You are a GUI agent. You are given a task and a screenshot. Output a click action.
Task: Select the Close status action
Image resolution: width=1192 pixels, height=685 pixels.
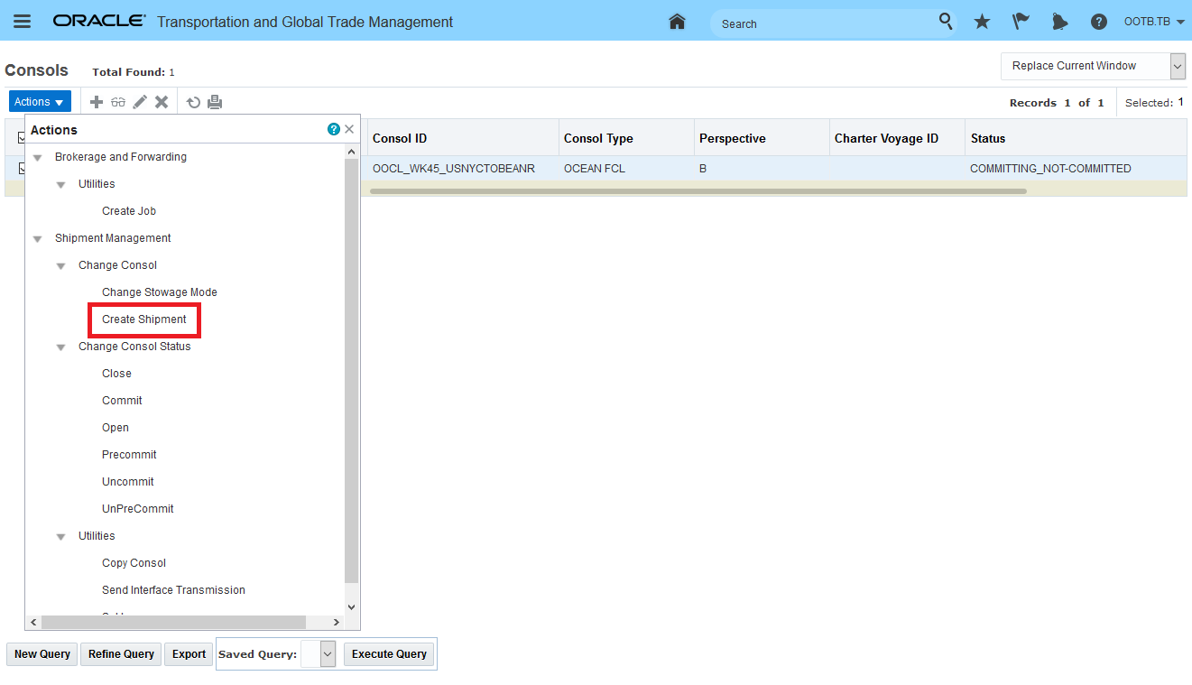tap(116, 374)
